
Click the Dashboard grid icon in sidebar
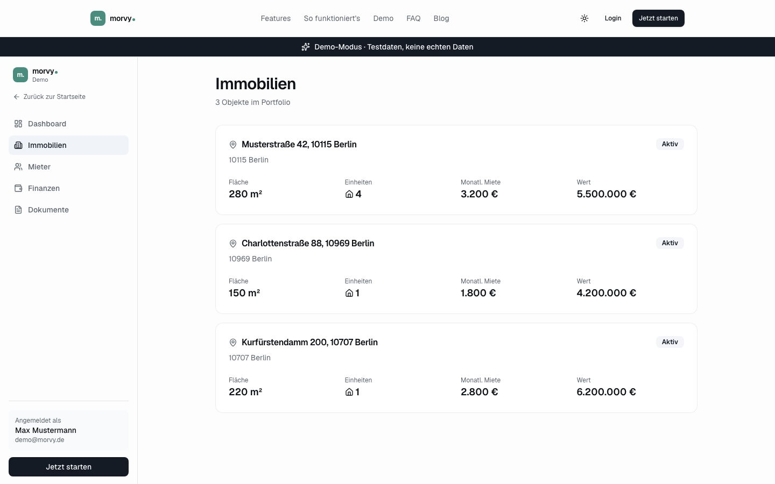[x=18, y=124]
